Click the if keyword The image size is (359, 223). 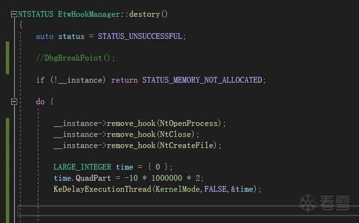[40, 80]
